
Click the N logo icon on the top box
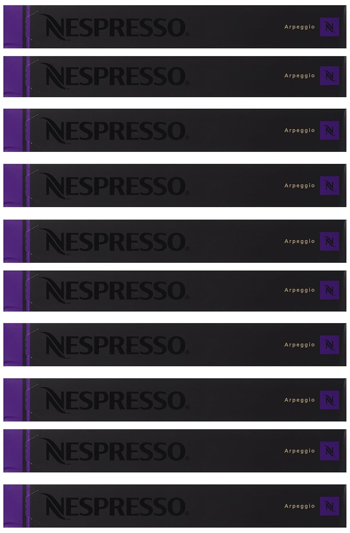tap(329, 27)
